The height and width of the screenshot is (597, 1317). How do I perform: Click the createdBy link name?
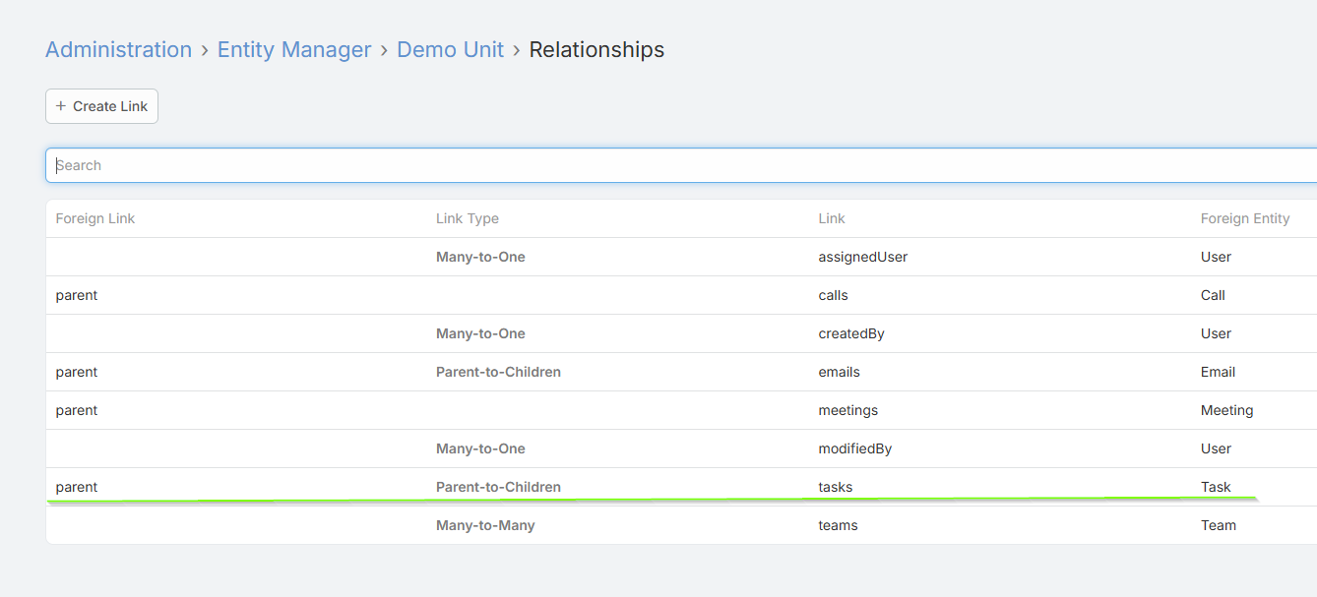click(850, 333)
